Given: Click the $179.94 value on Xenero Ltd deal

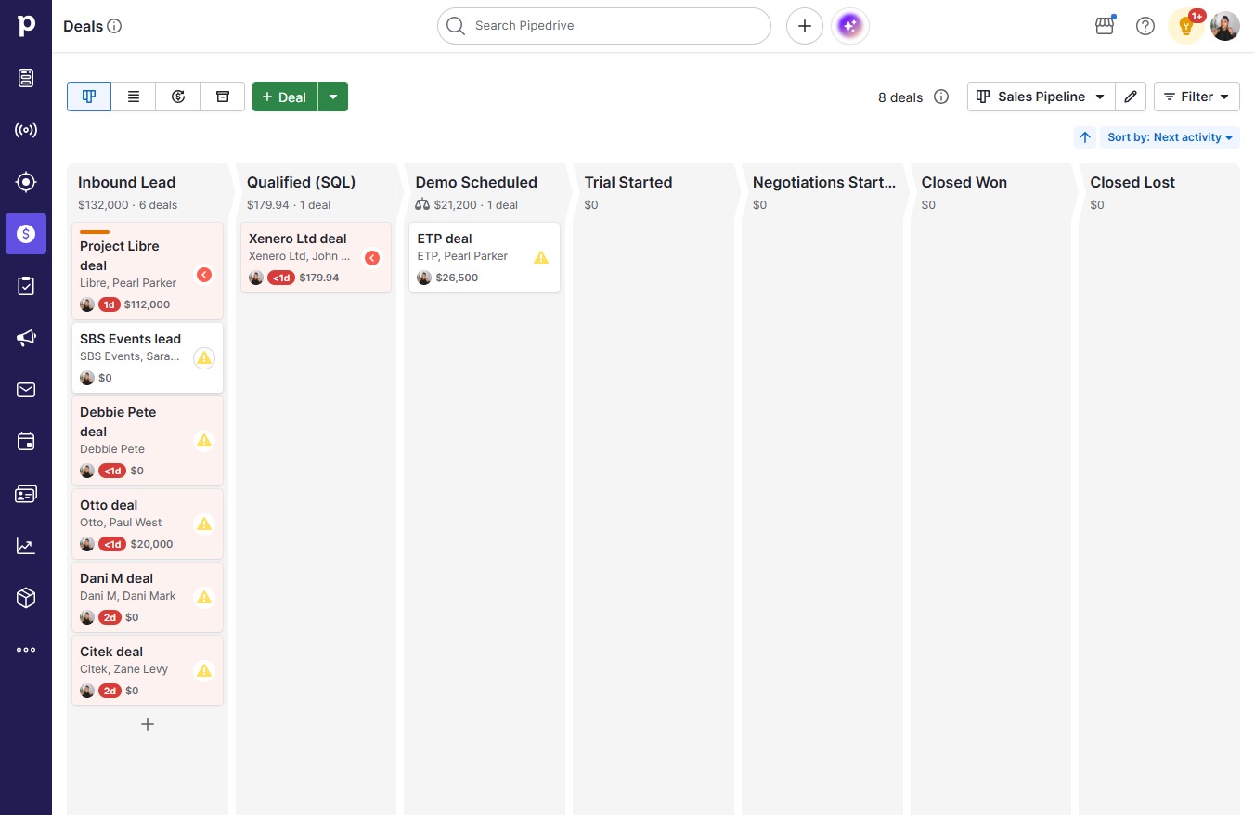Looking at the screenshot, I should click(x=319, y=278).
